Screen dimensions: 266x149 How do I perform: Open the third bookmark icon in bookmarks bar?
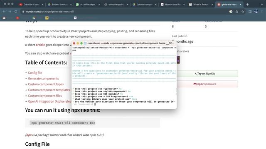click(x=34, y=18)
